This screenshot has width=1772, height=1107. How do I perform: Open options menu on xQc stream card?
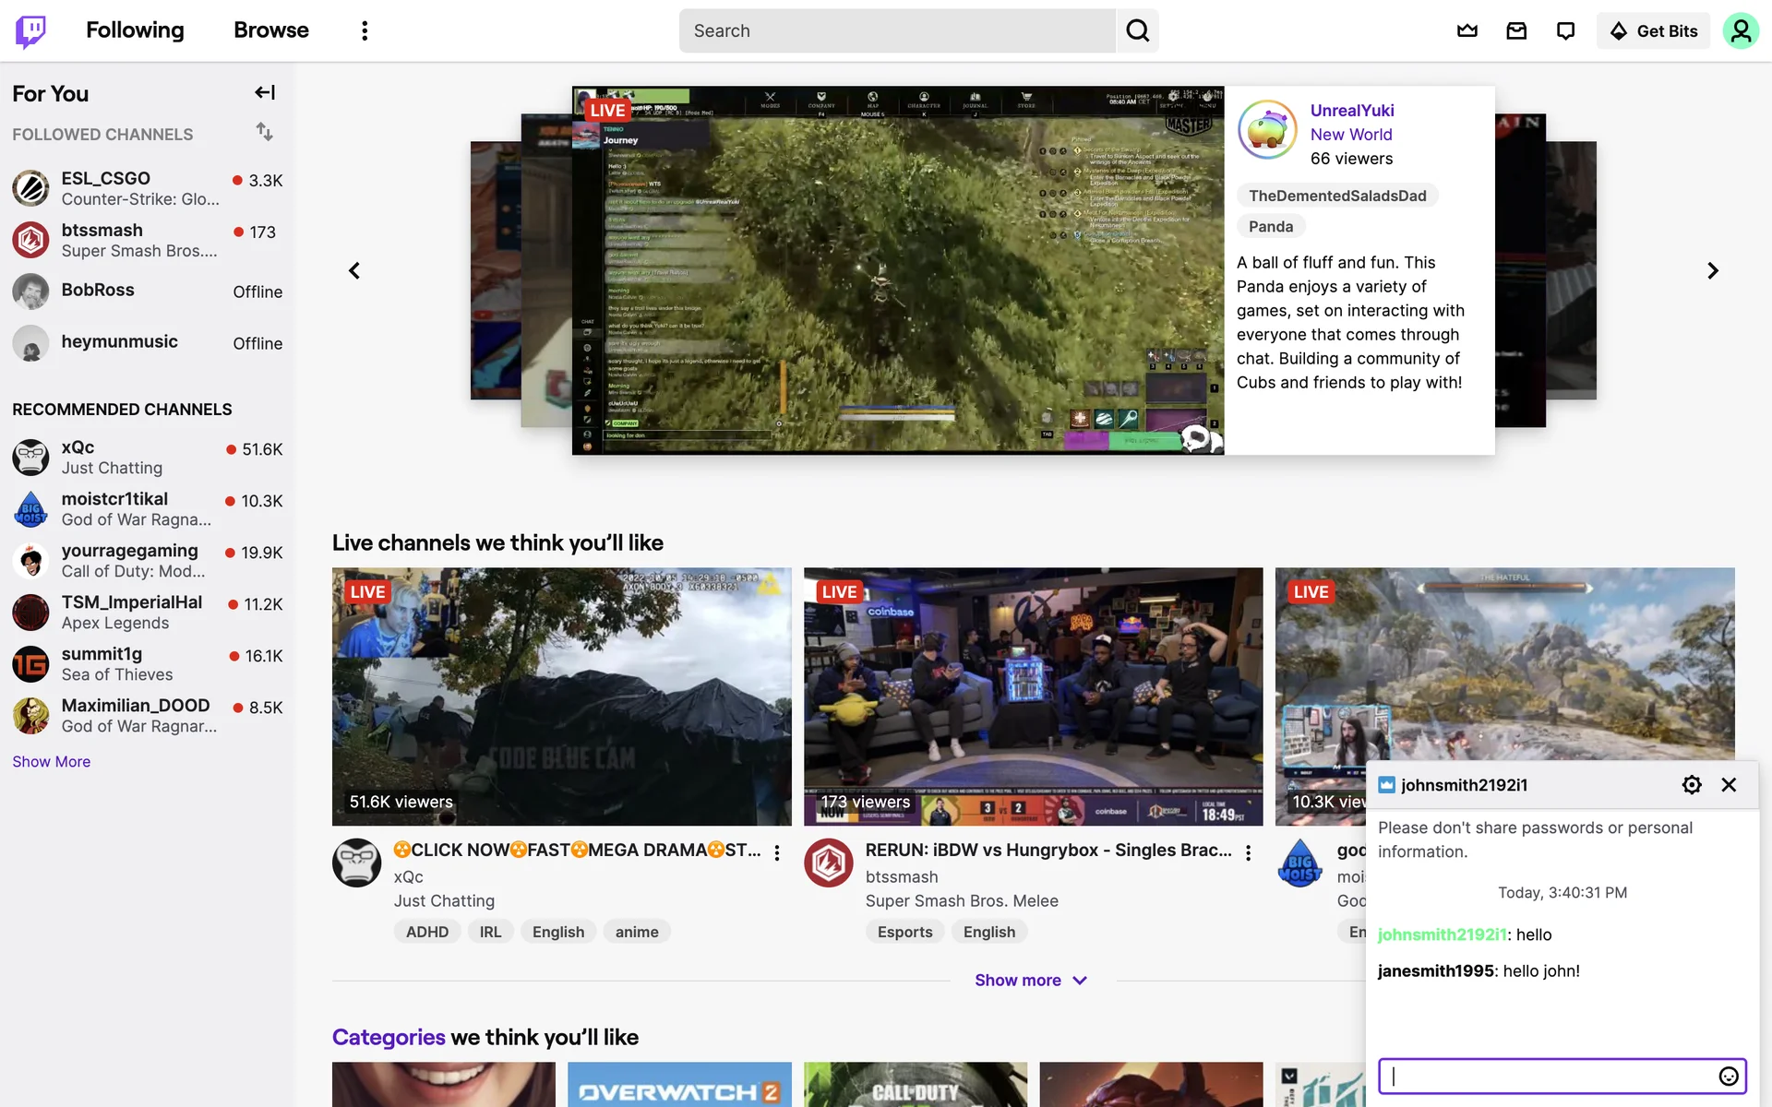click(x=777, y=852)
